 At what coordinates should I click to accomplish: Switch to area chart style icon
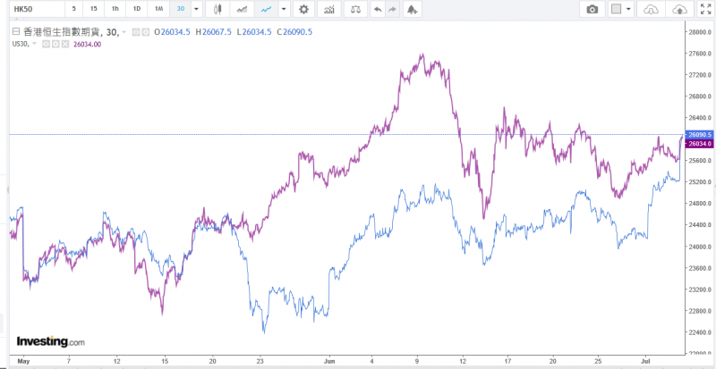coord(242,9)
